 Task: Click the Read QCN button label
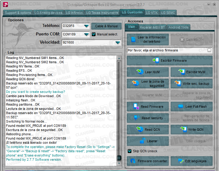pos(152,130)
